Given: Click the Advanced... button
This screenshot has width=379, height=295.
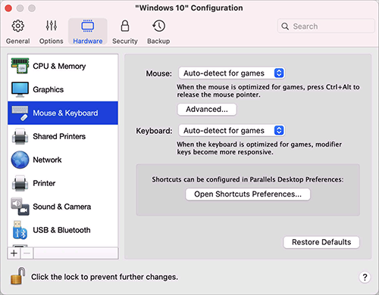Looking at the screenshot, I should pyautogui.click(x=207, y=110).
